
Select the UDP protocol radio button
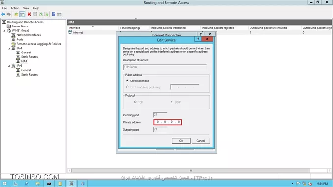pyautogui.click(x=172, y=102)
